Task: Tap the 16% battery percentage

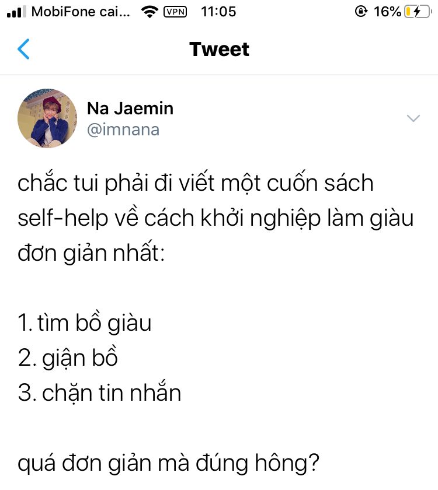Action: click(387, 12)
